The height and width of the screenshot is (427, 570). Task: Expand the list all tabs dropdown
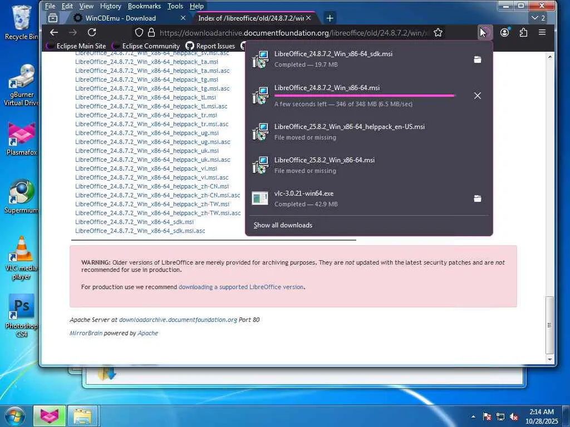coord(538,18)
